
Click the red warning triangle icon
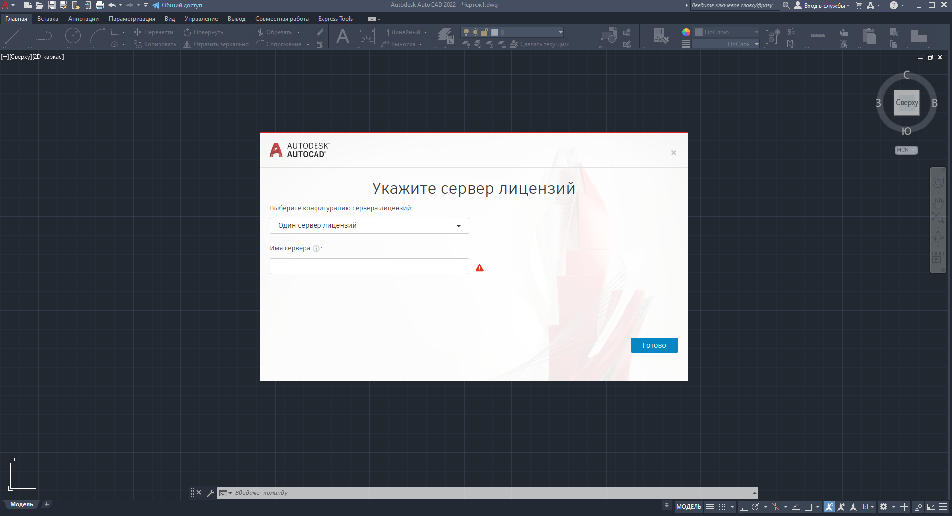pyautogui.click(x=479, y=268)
